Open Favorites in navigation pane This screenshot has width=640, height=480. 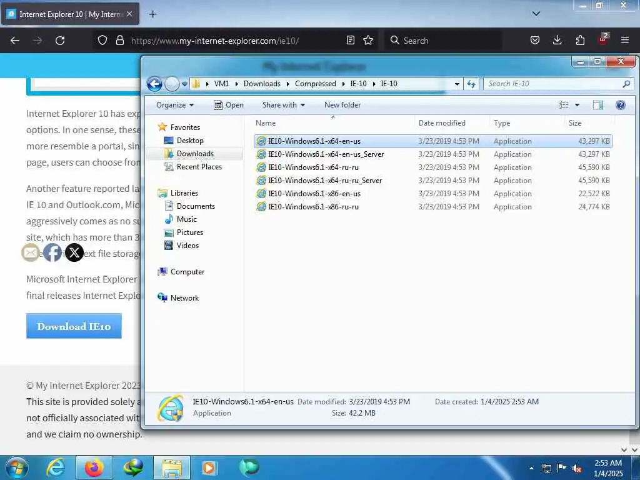click(185, 127)
